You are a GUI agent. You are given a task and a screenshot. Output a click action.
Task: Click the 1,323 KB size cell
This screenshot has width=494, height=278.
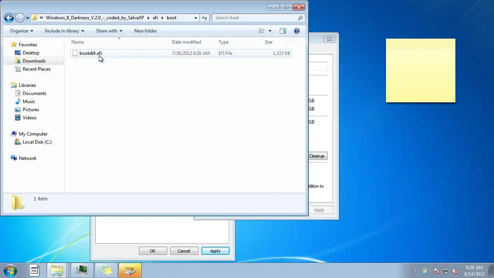click(281, 53)
